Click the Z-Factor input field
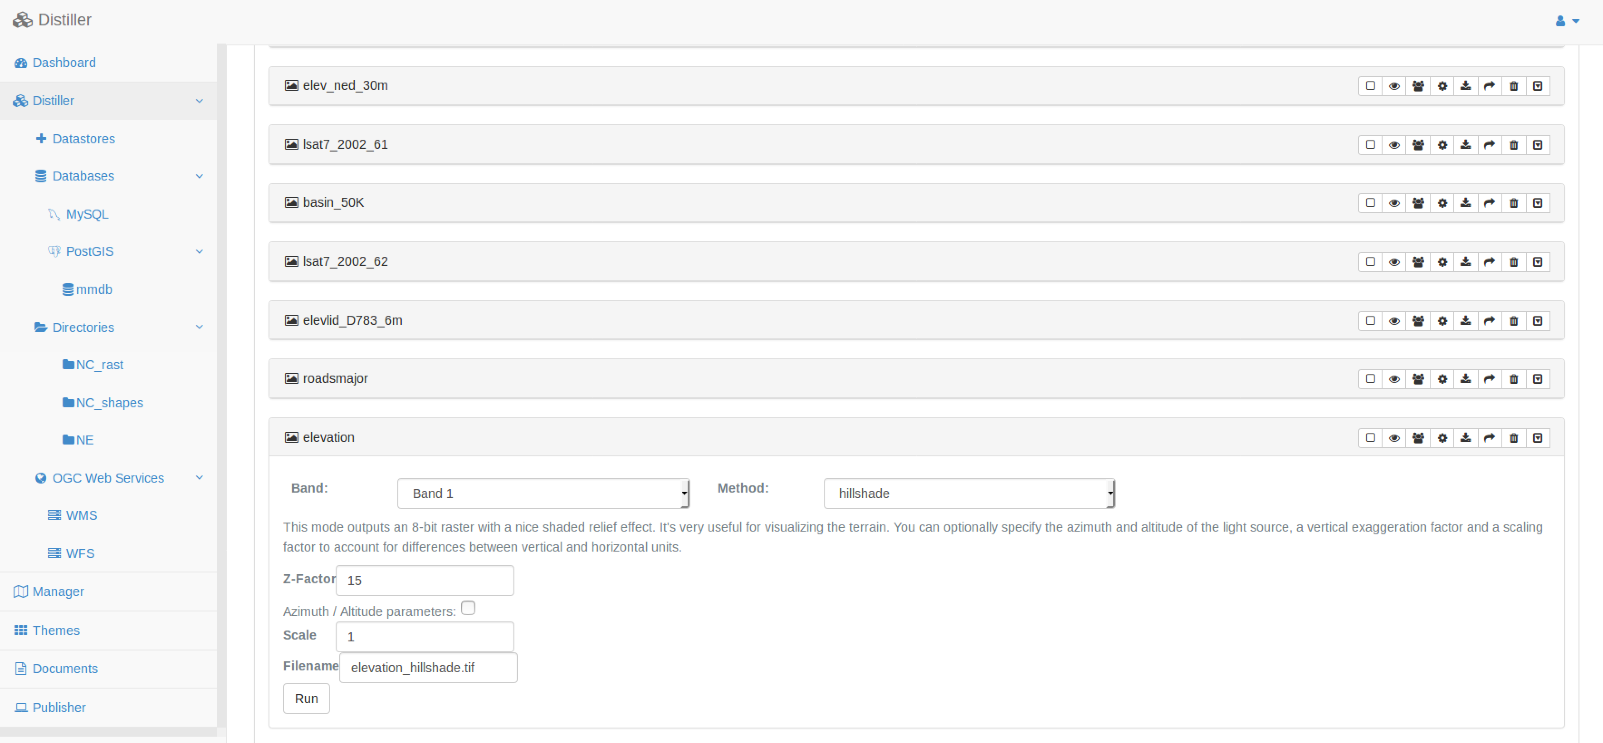1603x743 pixels. tap(425, 581)
